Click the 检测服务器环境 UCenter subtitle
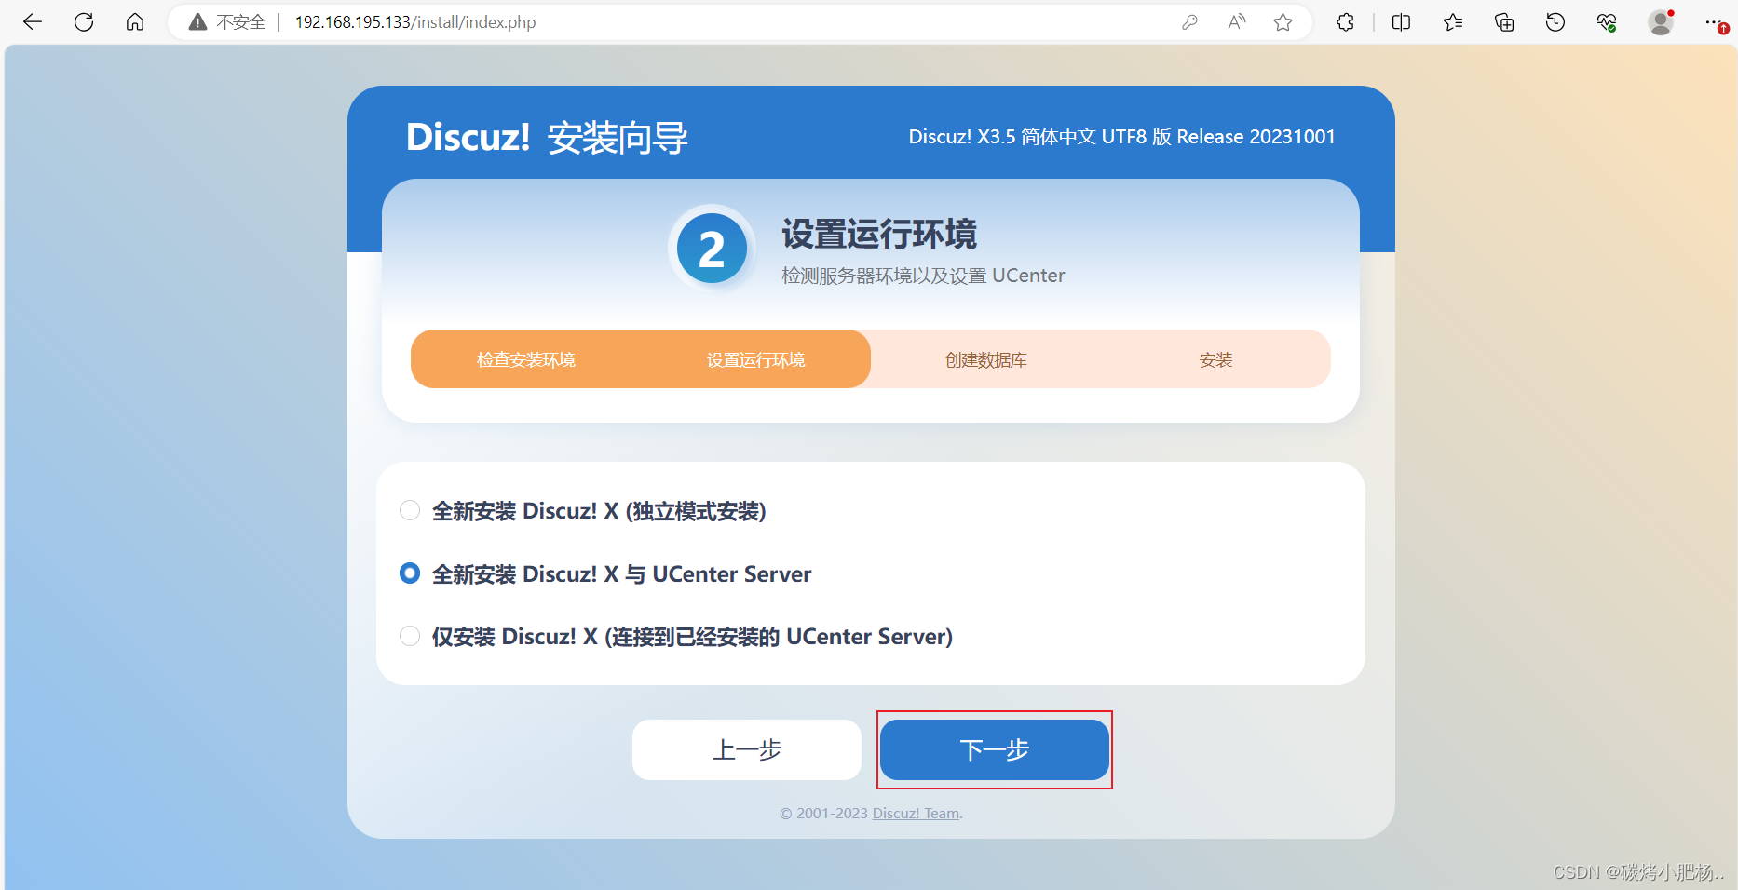 coord(923,276)
